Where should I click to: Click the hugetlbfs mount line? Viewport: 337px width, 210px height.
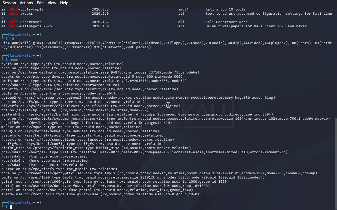pos(87,123)
